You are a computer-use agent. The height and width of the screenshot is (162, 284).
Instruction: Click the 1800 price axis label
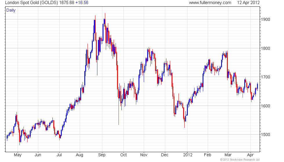pos(265,48)
